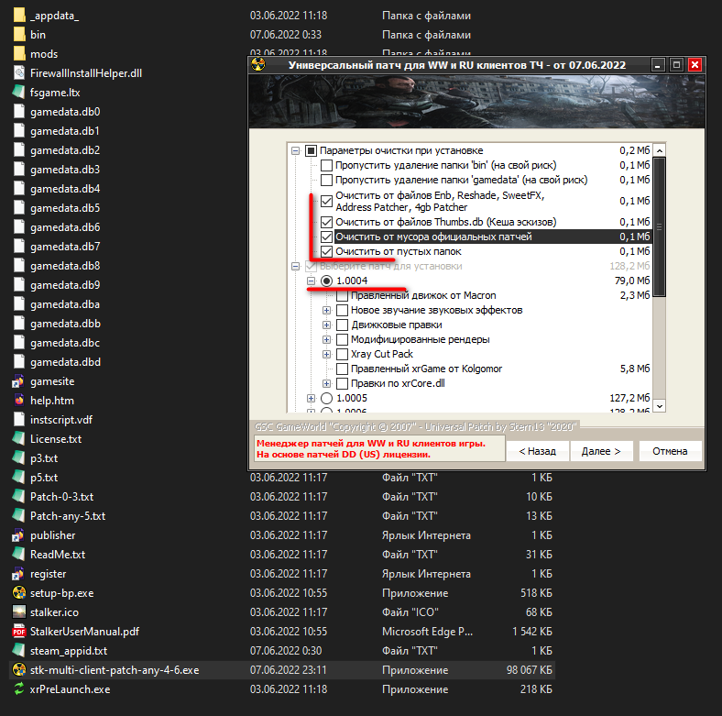Expand 'Движковые правки' node
722x716 pixels.
(x=326, y=325)
